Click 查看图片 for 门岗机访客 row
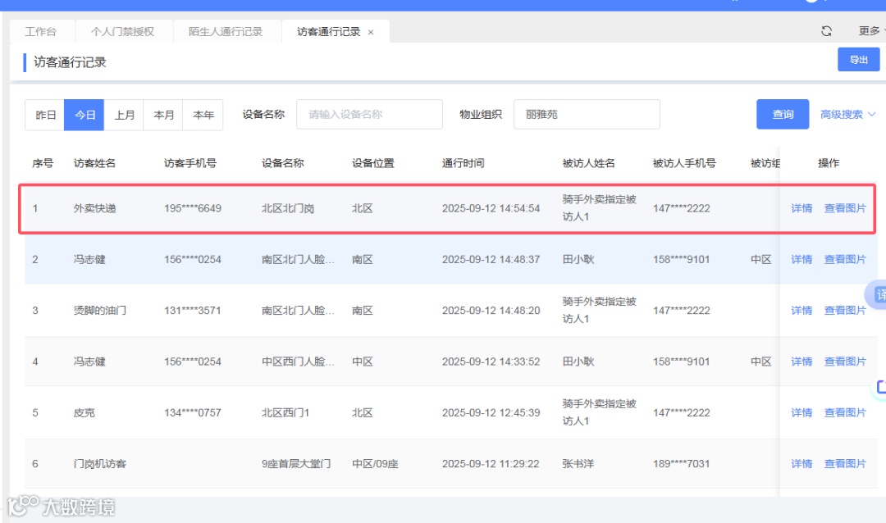Screen dimensions: 886x523 845,464
